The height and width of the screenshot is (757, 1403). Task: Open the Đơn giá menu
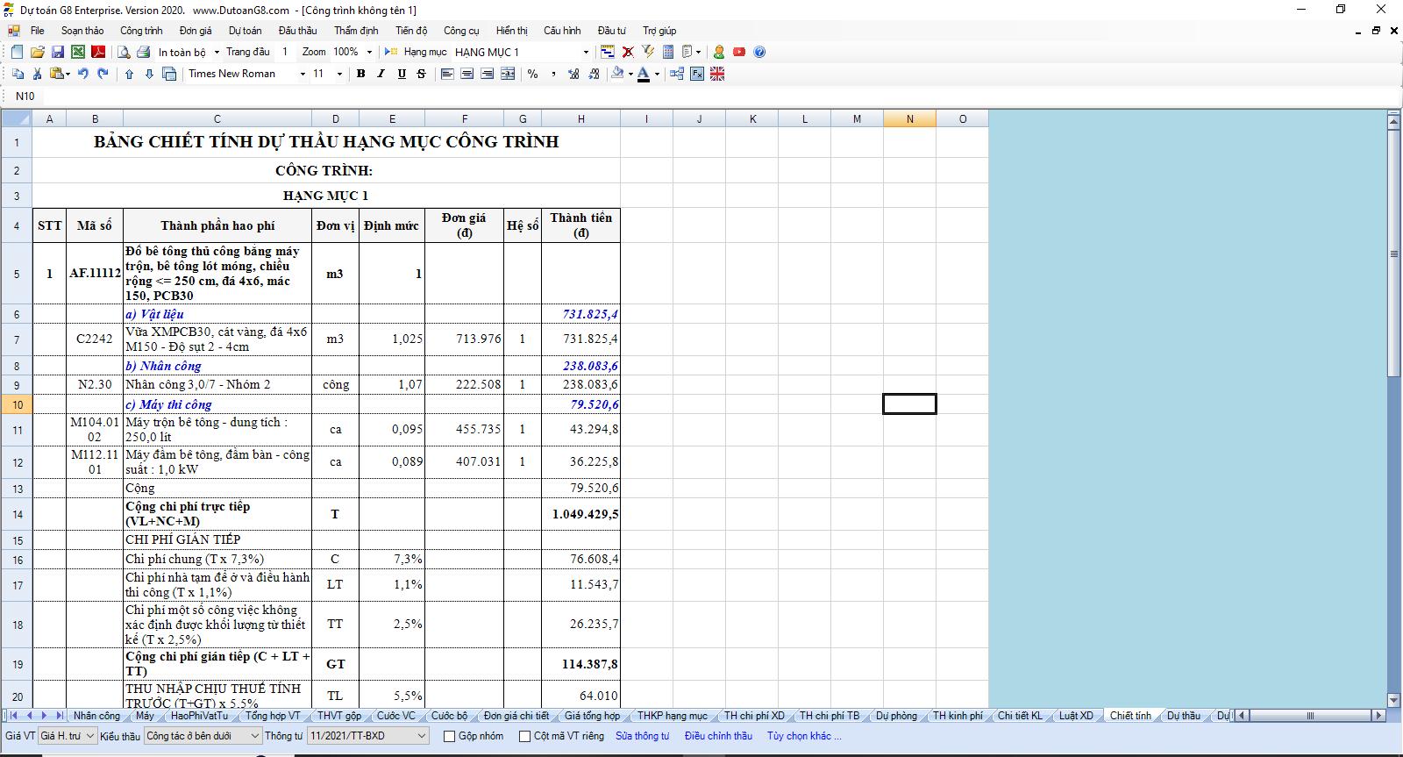point(196,31)
